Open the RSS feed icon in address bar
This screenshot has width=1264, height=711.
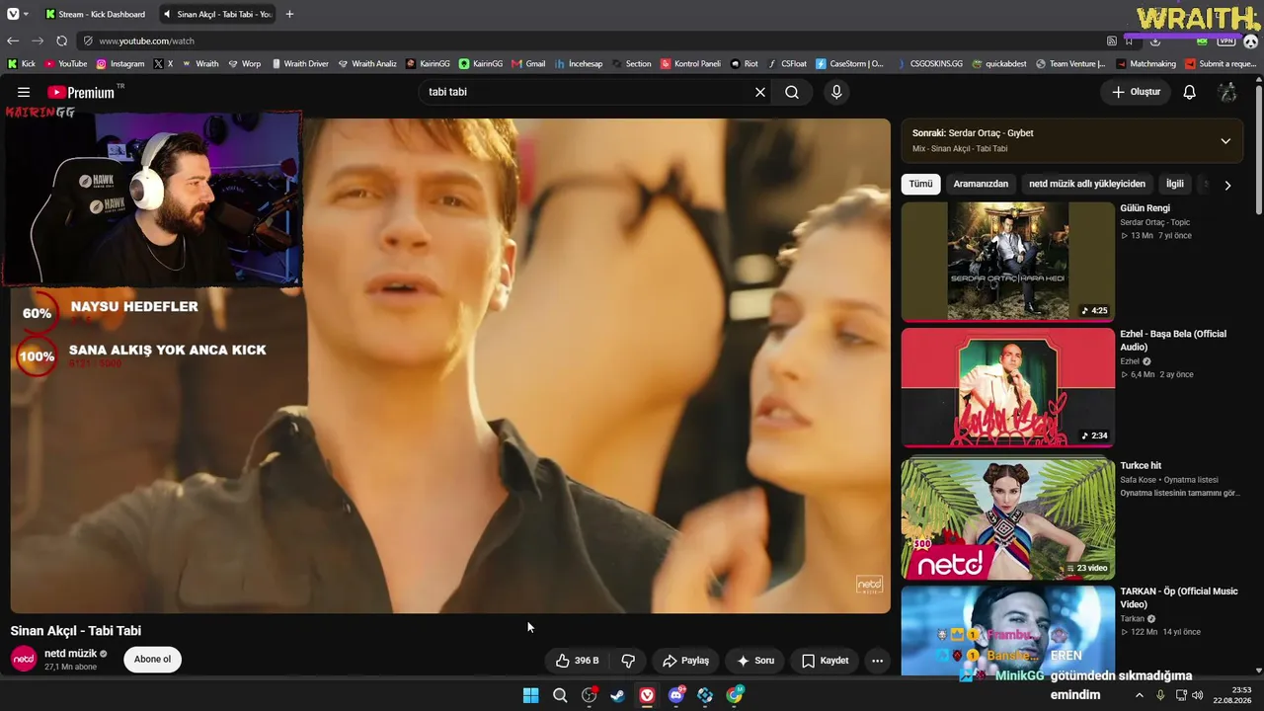tap(1112, 40)
